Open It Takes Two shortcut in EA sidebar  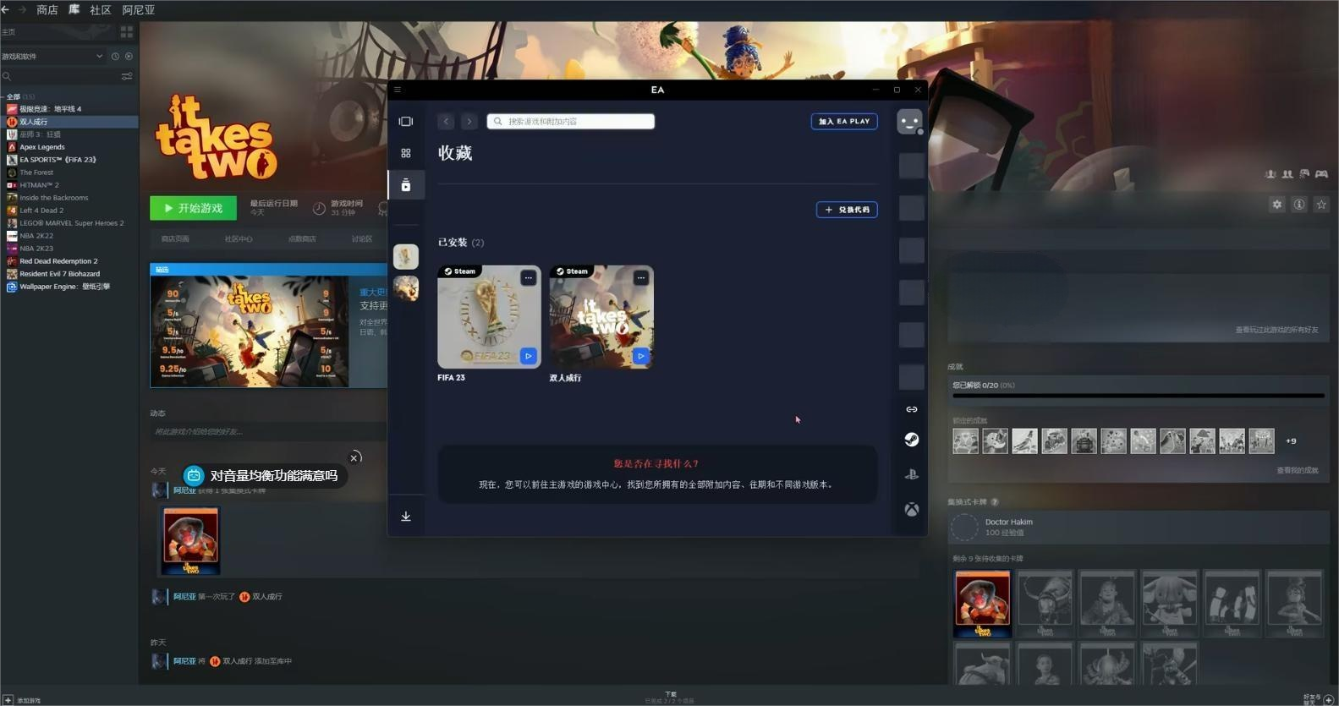point(406,288)
